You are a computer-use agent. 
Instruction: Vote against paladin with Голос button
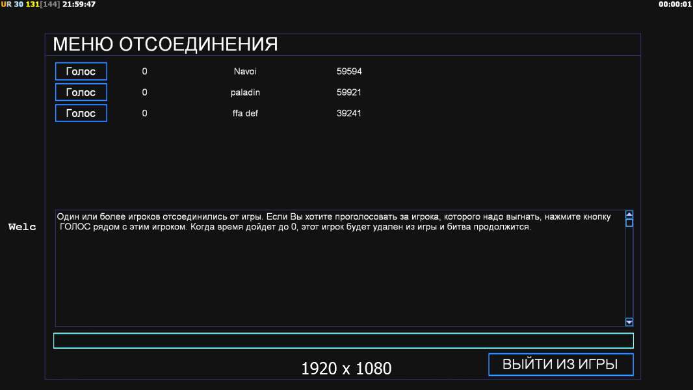tap(81, 92)
